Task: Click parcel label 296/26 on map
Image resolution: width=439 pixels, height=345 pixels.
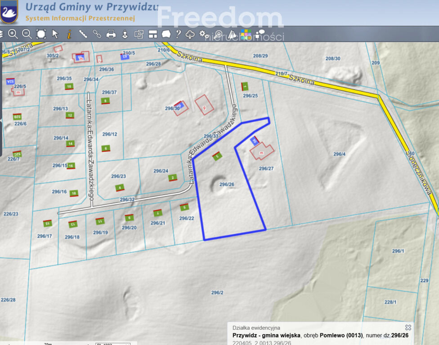Action: [x=227, y=184]
